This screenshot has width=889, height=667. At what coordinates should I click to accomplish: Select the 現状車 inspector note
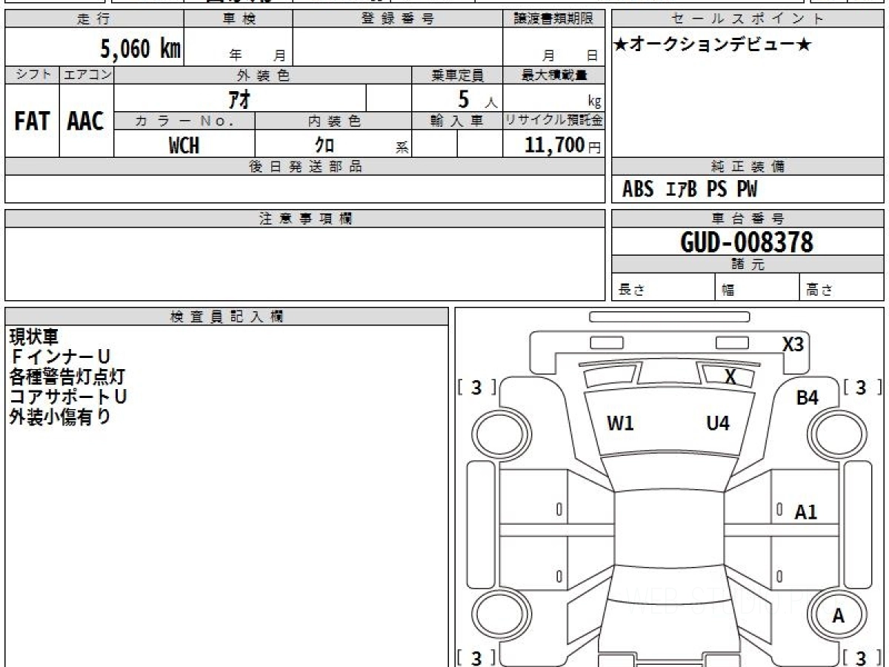(33, 337)
